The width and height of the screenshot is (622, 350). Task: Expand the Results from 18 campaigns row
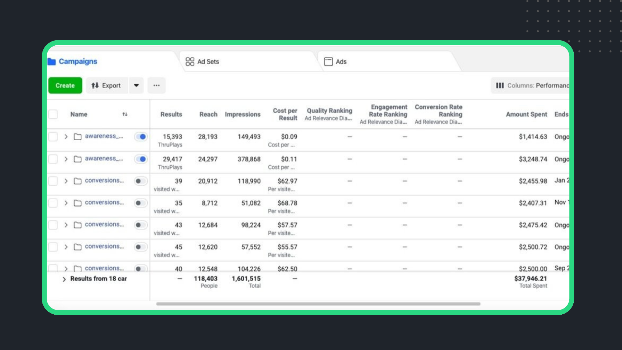tap(64, 279)
